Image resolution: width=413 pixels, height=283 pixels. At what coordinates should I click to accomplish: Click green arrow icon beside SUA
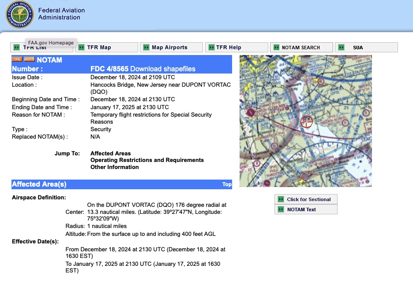341,48
